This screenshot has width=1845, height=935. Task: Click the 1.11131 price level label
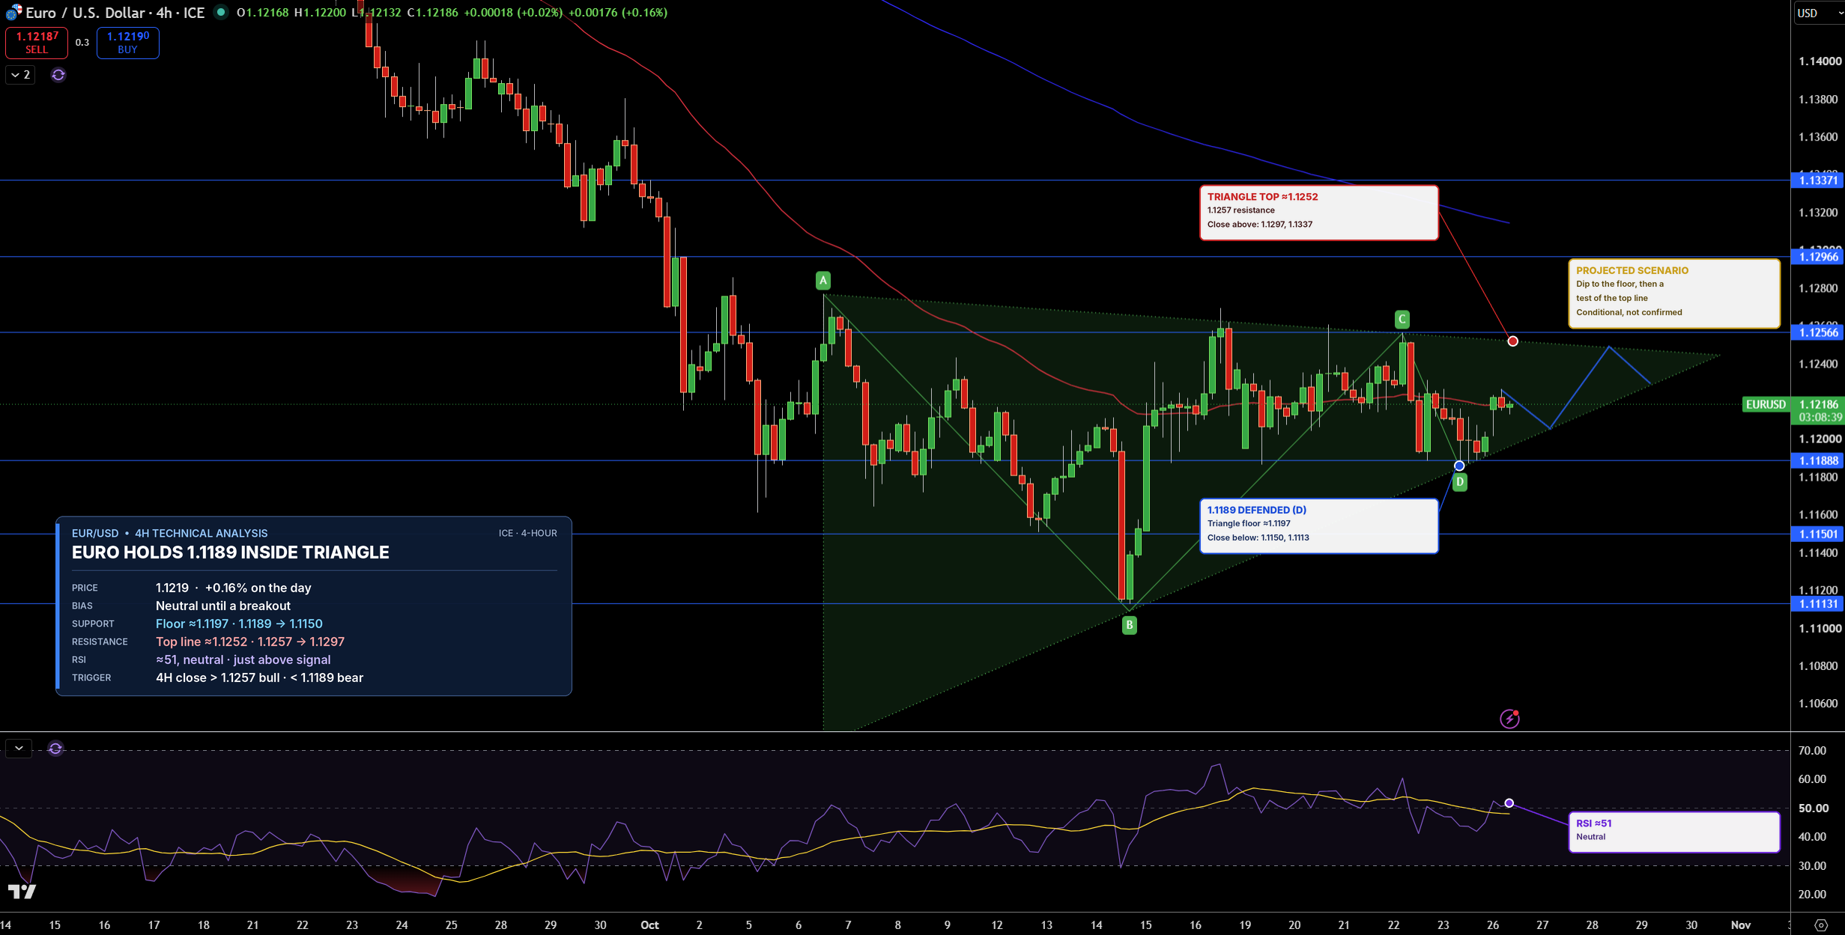(1817, 604)
